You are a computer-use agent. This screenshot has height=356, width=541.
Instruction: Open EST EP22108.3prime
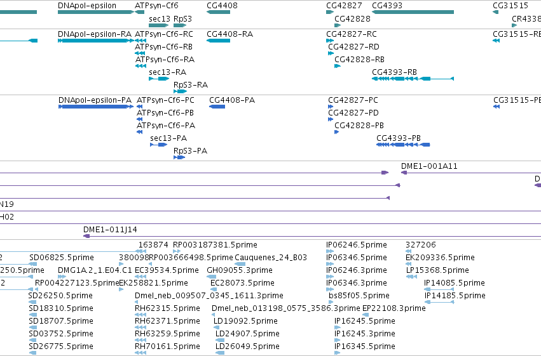pos(394,308)
